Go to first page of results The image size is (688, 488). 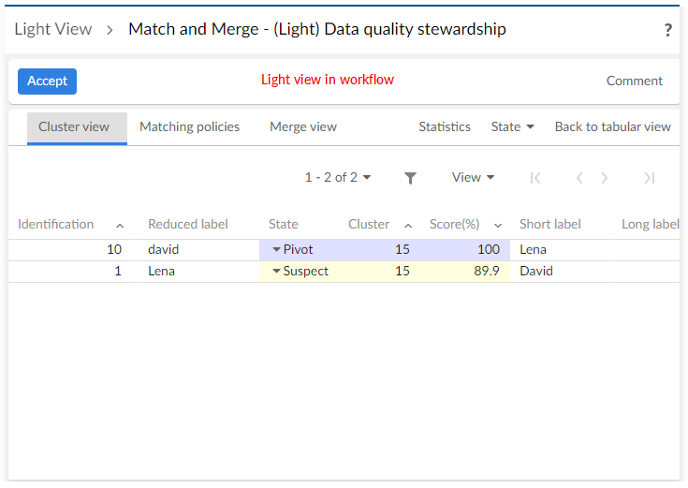[x=535, y=178]
